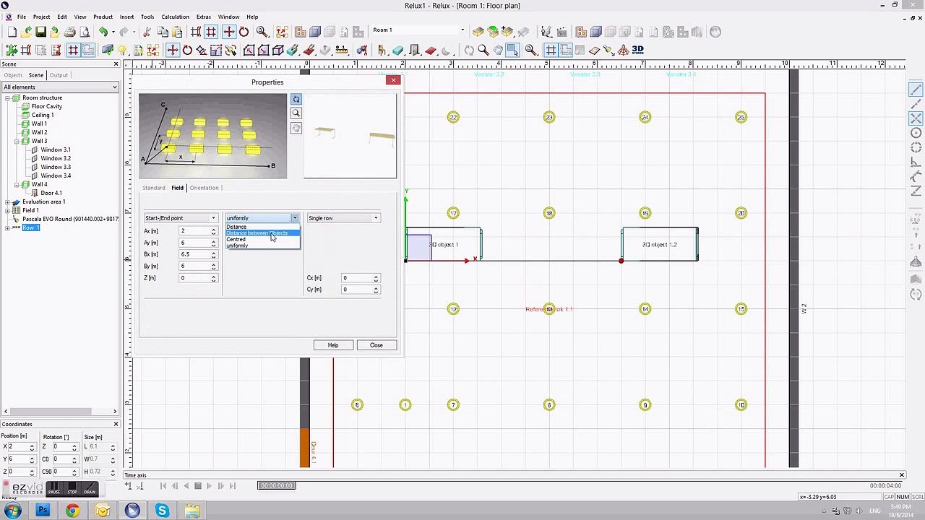This screenshot has width=925, height=520.
Task: Open Photoshop from the taskbar
Action: tap(43, 511)
